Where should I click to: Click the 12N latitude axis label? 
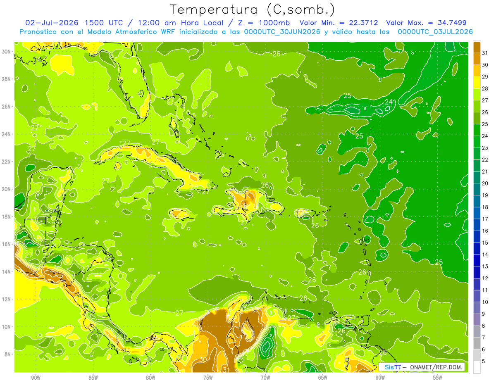click(x=6, y=299)
